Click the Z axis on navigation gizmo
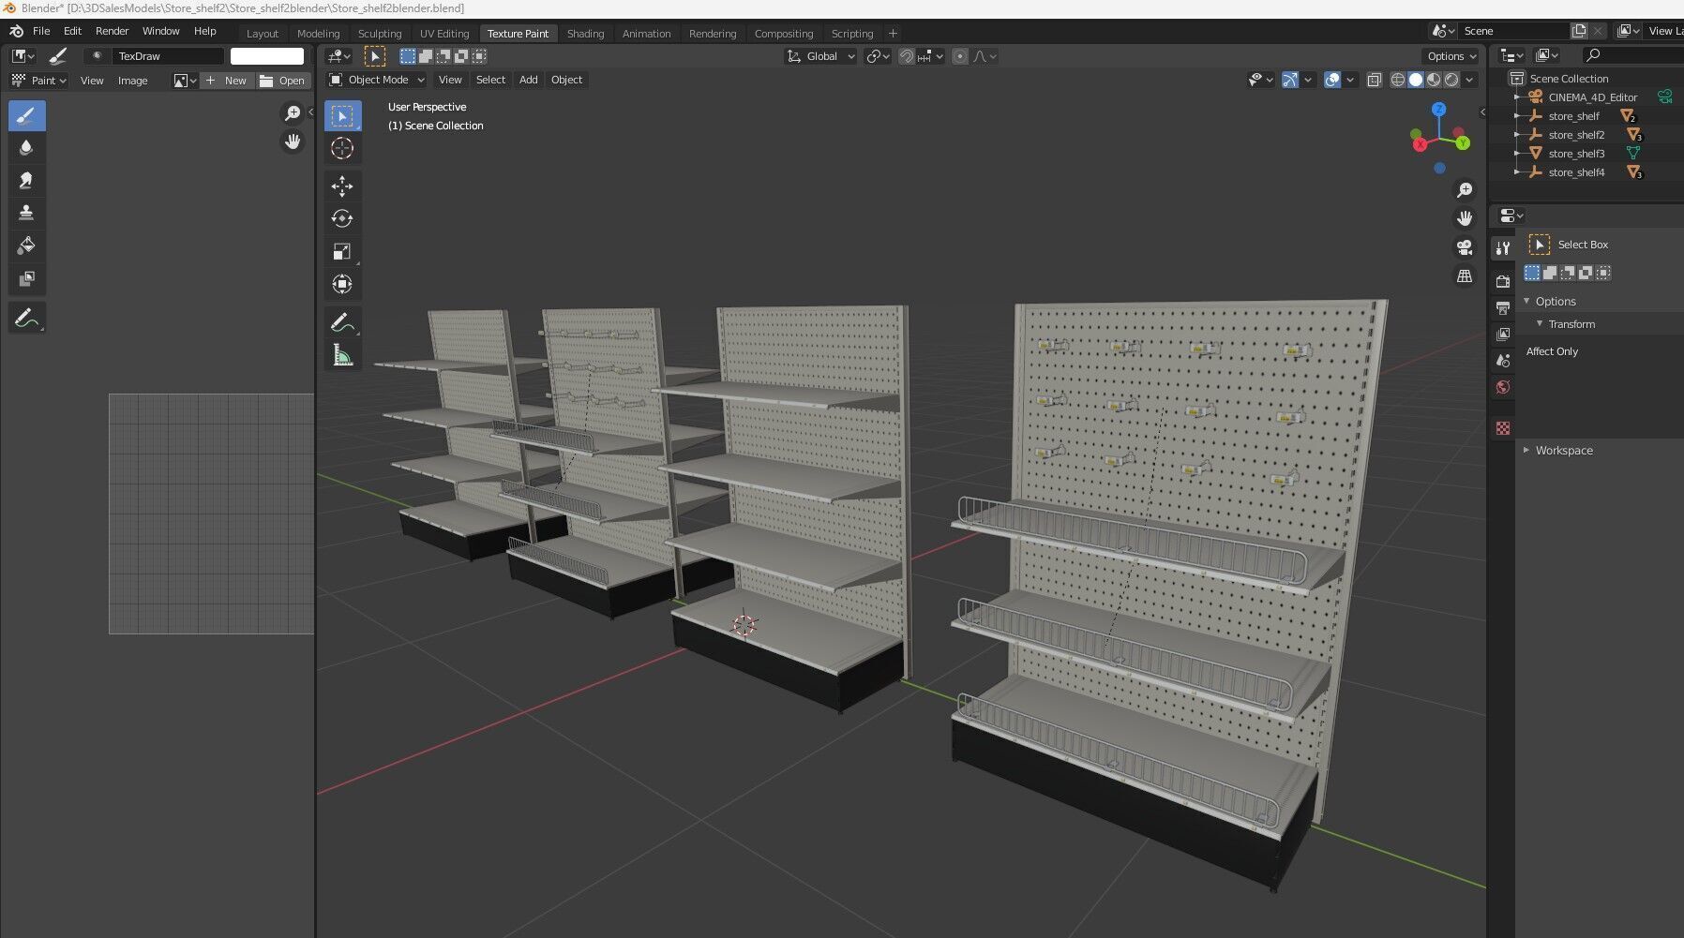Screen dimensions: 1684x938 tap(1439, 110)
